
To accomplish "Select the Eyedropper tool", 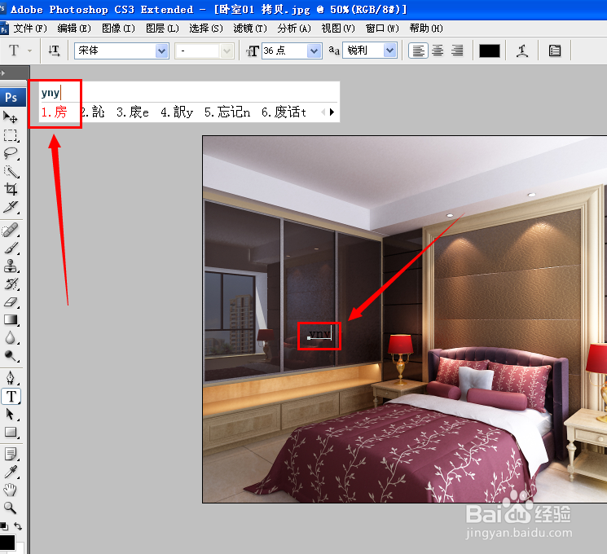I will [x=11, y=473].
